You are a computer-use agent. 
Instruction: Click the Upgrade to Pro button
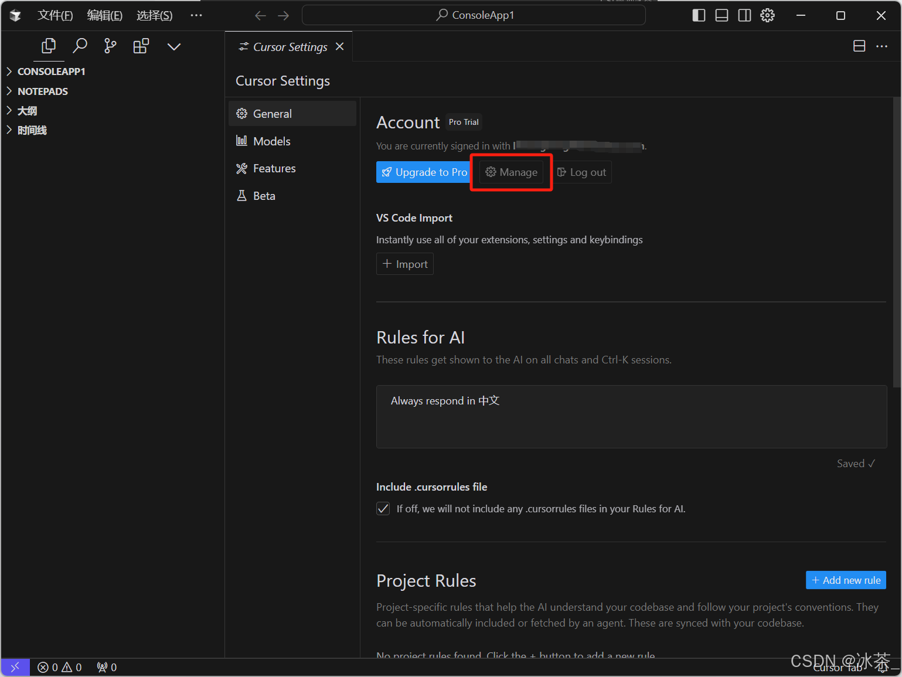[424, 172]
